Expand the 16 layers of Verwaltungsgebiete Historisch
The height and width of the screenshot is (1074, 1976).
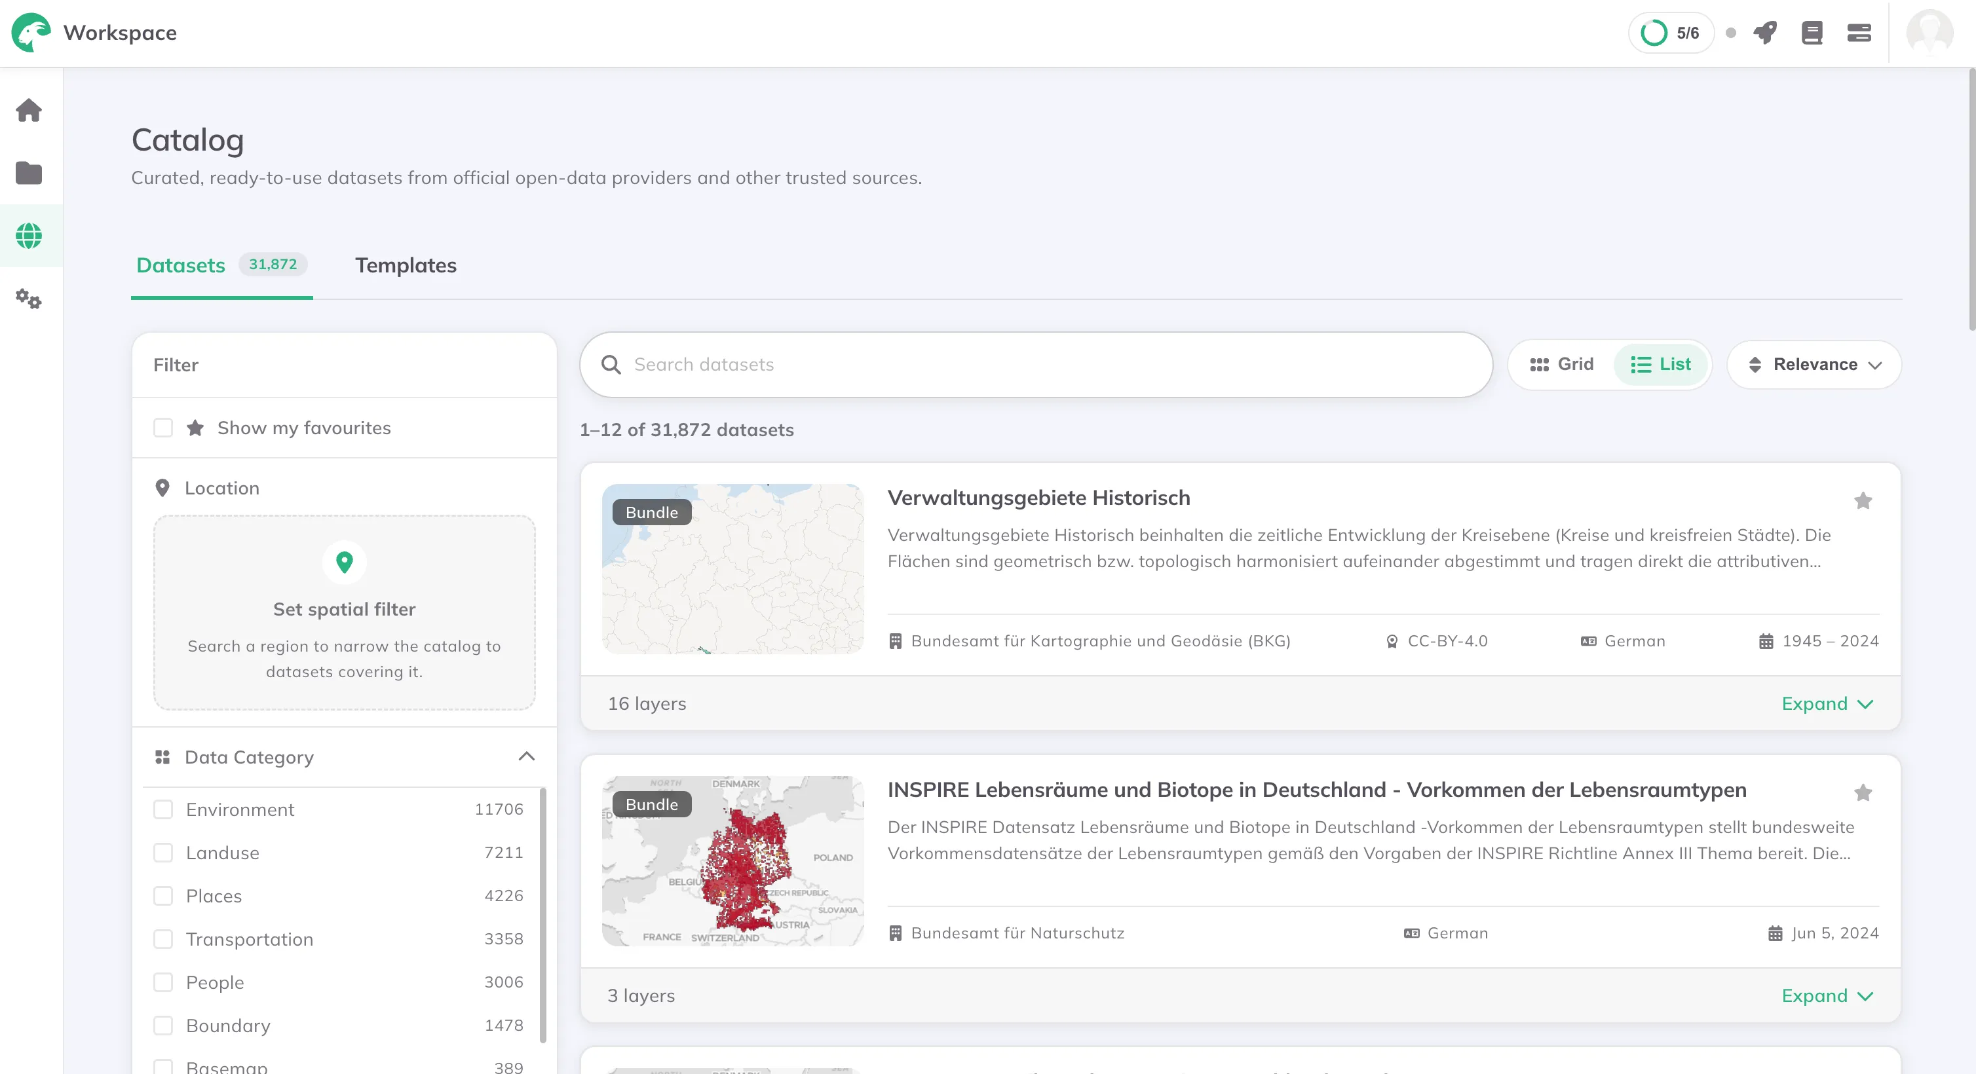[x=1827, y=704]
